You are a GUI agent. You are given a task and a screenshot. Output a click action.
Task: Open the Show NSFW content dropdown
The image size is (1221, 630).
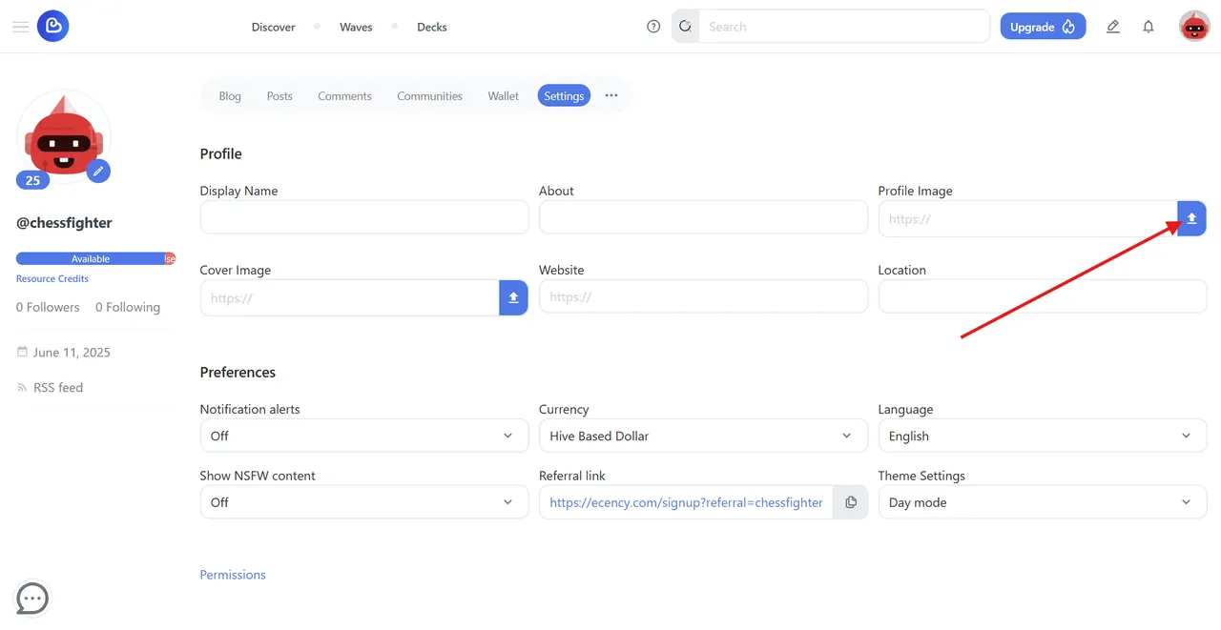coord(364,502)
